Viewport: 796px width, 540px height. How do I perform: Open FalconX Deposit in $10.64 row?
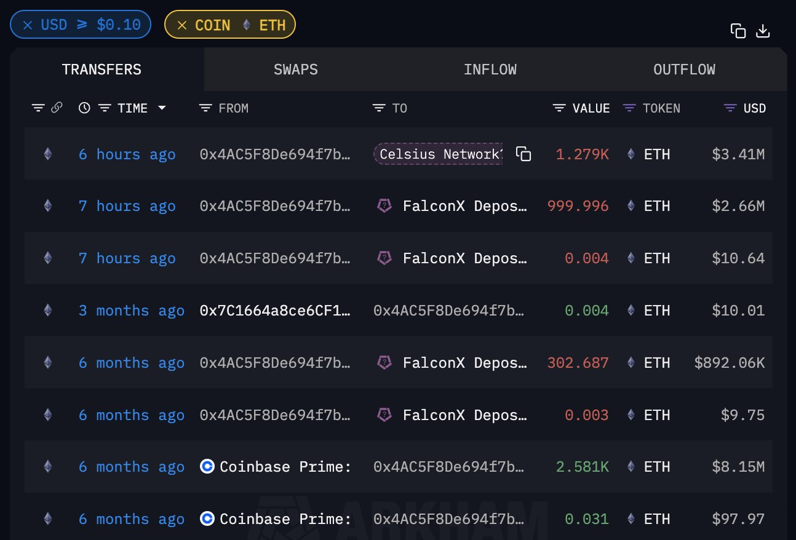click(x=465, y=258)
